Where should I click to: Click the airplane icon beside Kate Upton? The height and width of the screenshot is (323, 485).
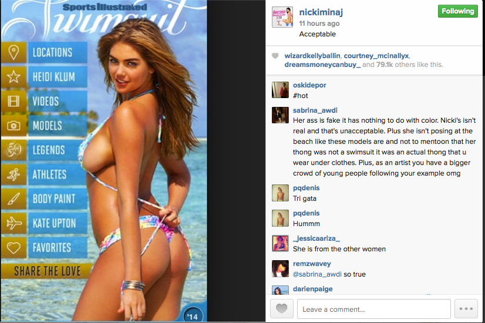click(14, 223)
